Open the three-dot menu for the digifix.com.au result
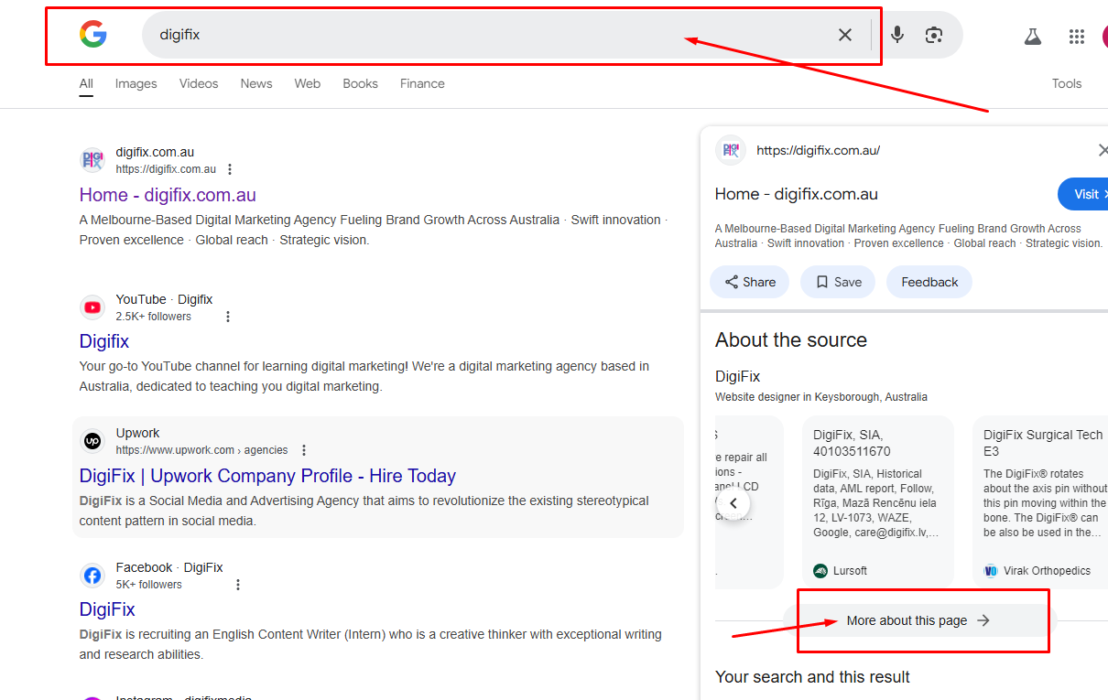Viewport: 1108px width, 700px height. pyautogui.click(x=230, y=169)
